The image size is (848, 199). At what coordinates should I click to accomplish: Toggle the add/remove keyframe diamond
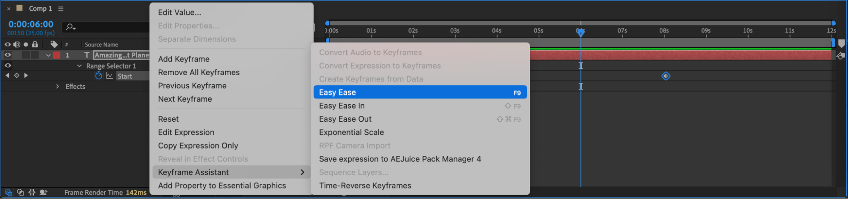tap(17, 75)
